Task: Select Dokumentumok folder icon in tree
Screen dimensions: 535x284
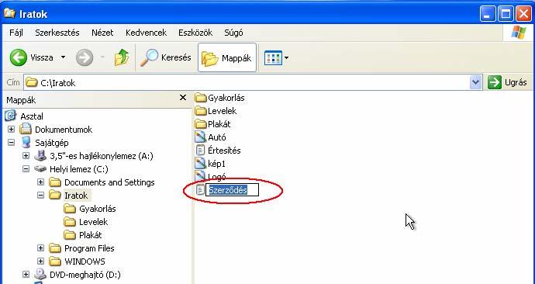Action: (x=26, y=129)
